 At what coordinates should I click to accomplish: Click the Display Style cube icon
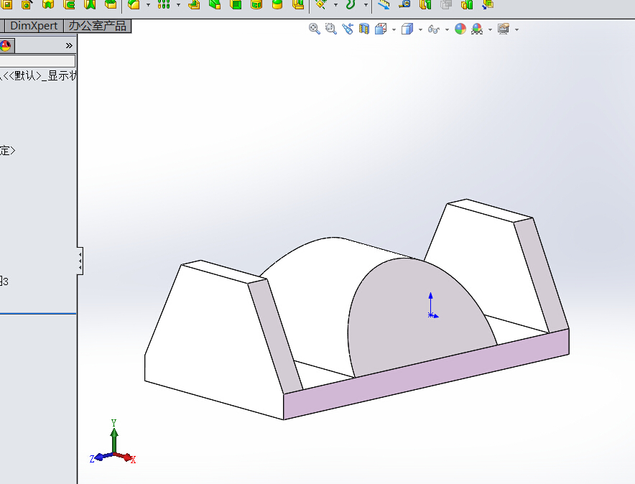407,29
